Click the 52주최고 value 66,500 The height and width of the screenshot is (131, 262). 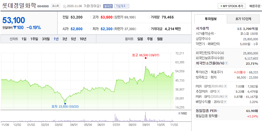point(241,77)
